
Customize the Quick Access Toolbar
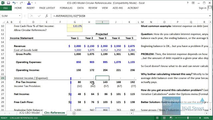pos(35,3)
